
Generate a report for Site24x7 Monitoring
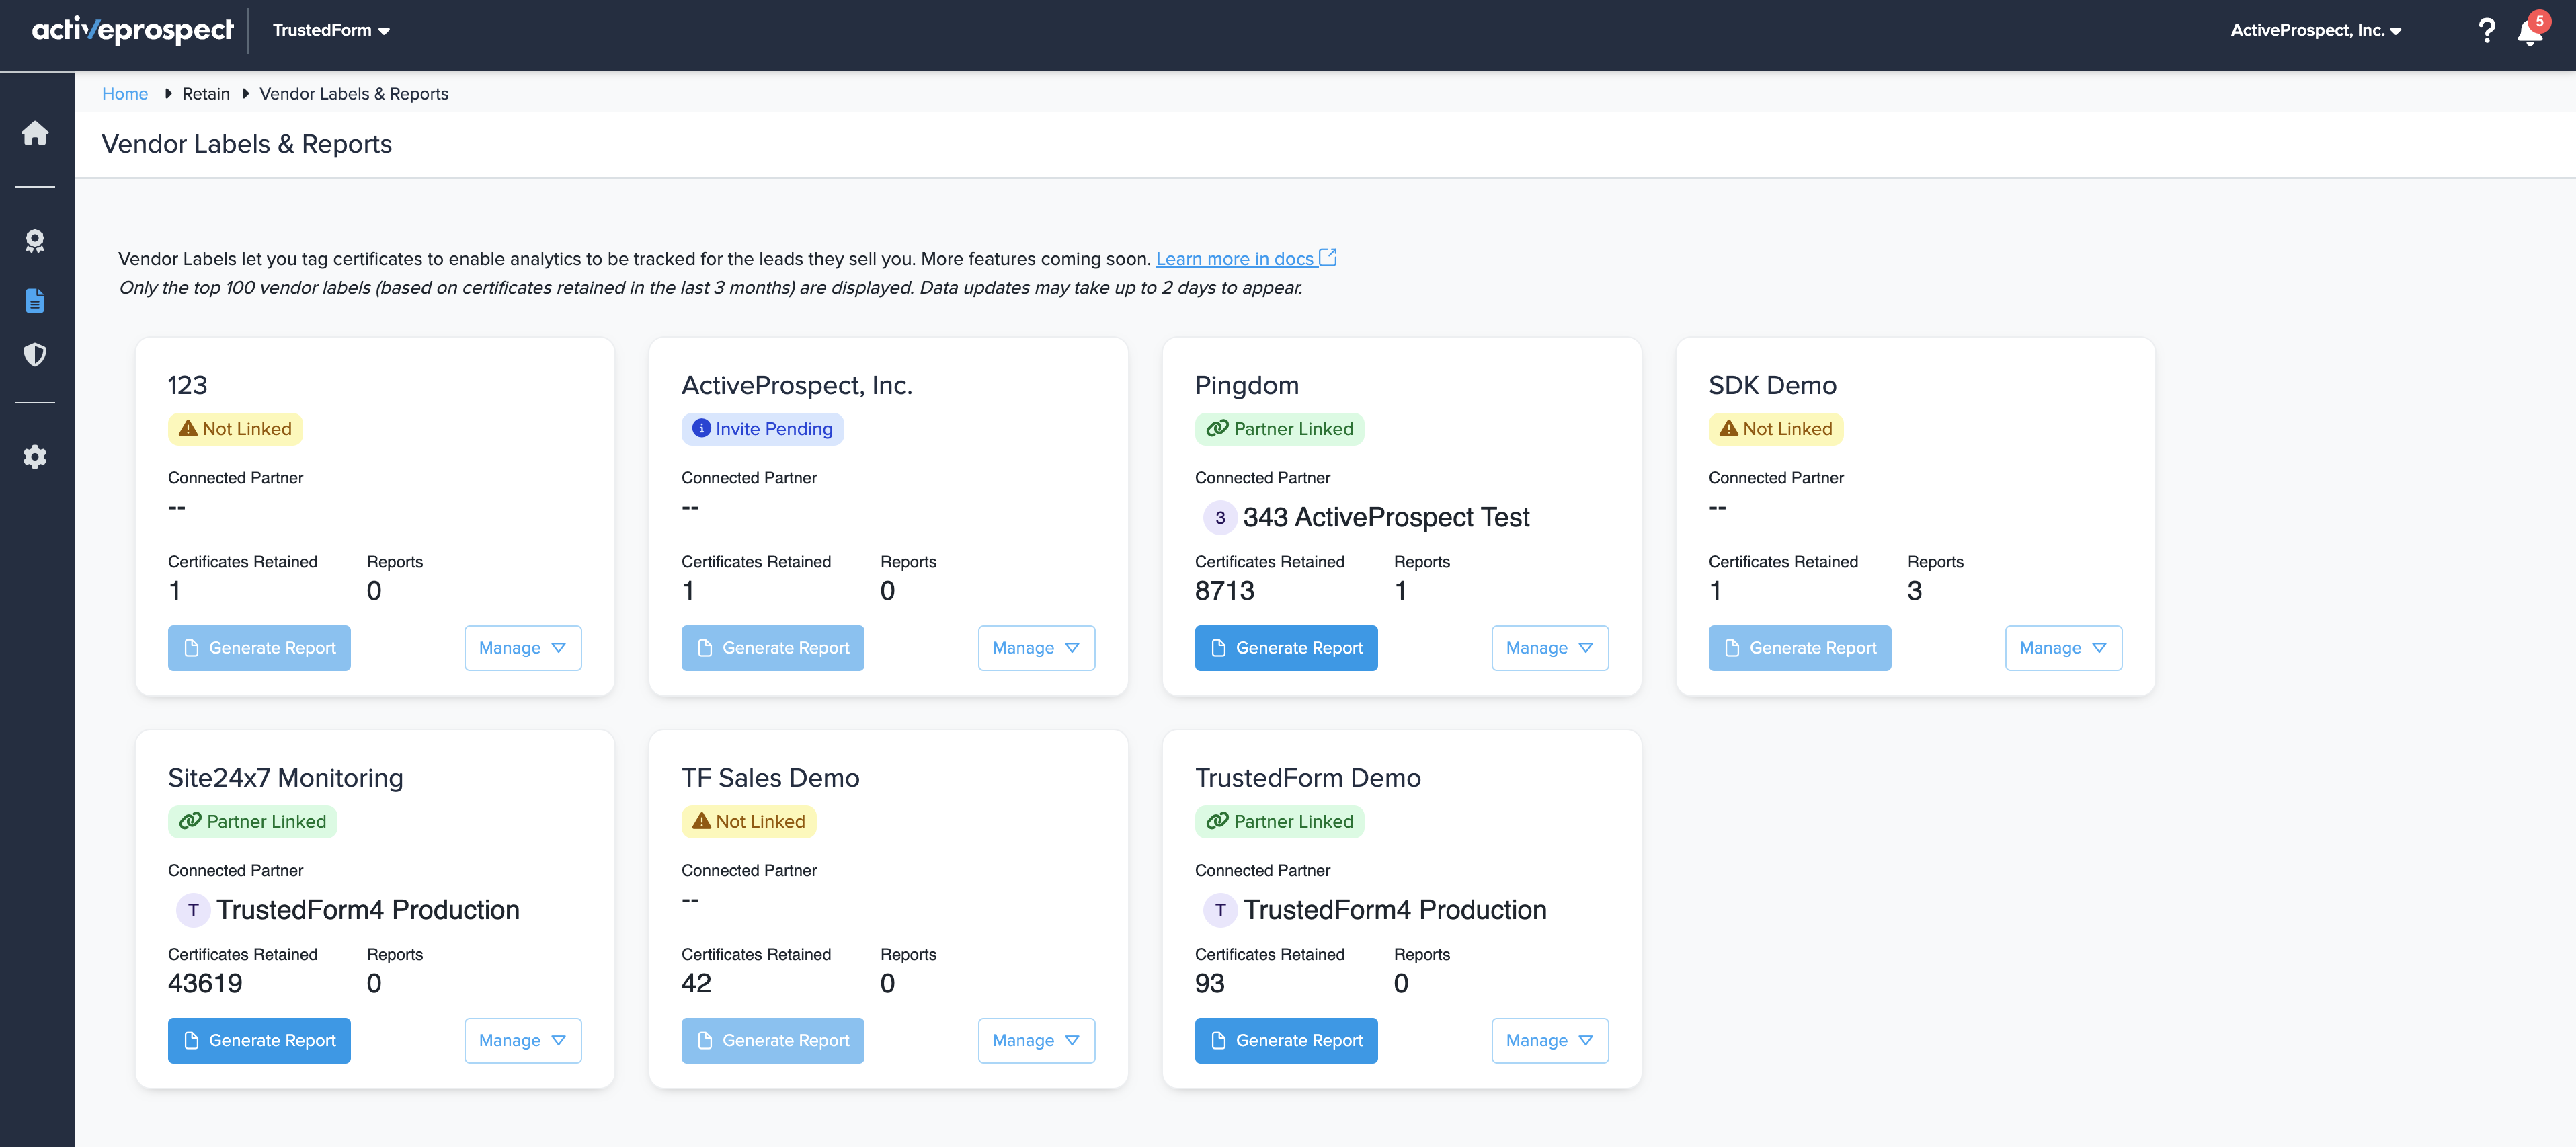point(259,1041)
